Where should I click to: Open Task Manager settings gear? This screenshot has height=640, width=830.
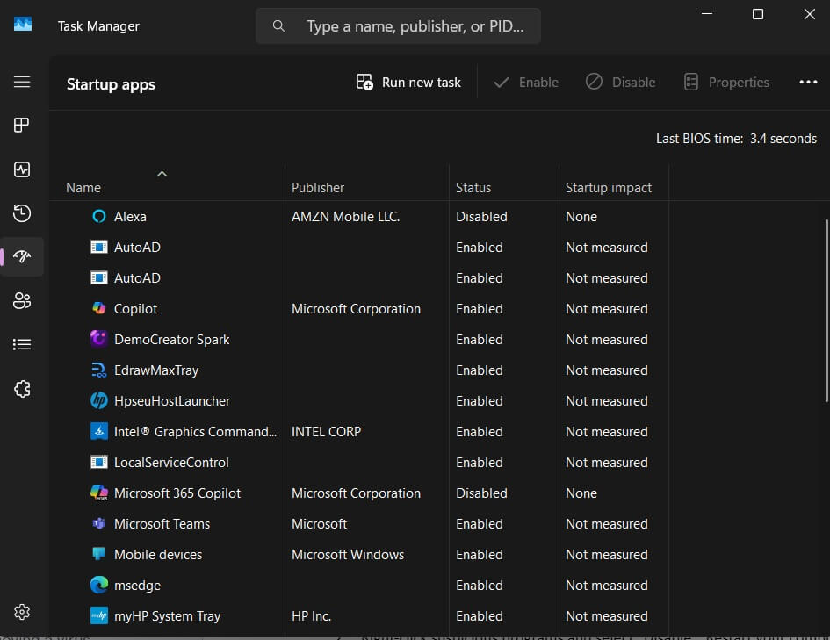click(x=22, y=612)
